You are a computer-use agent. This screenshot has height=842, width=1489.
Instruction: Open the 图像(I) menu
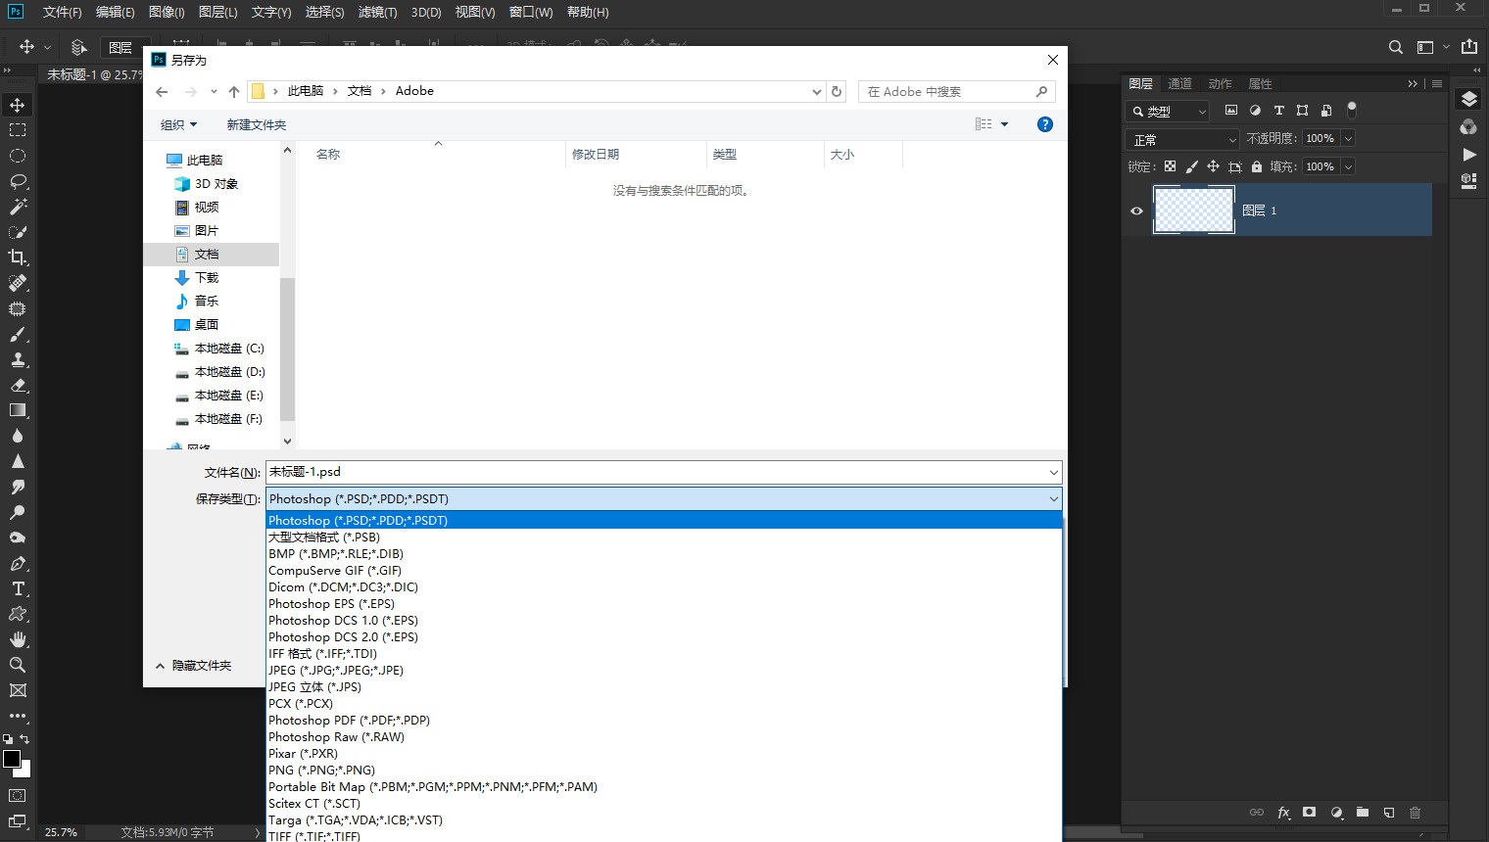(167, 12)
